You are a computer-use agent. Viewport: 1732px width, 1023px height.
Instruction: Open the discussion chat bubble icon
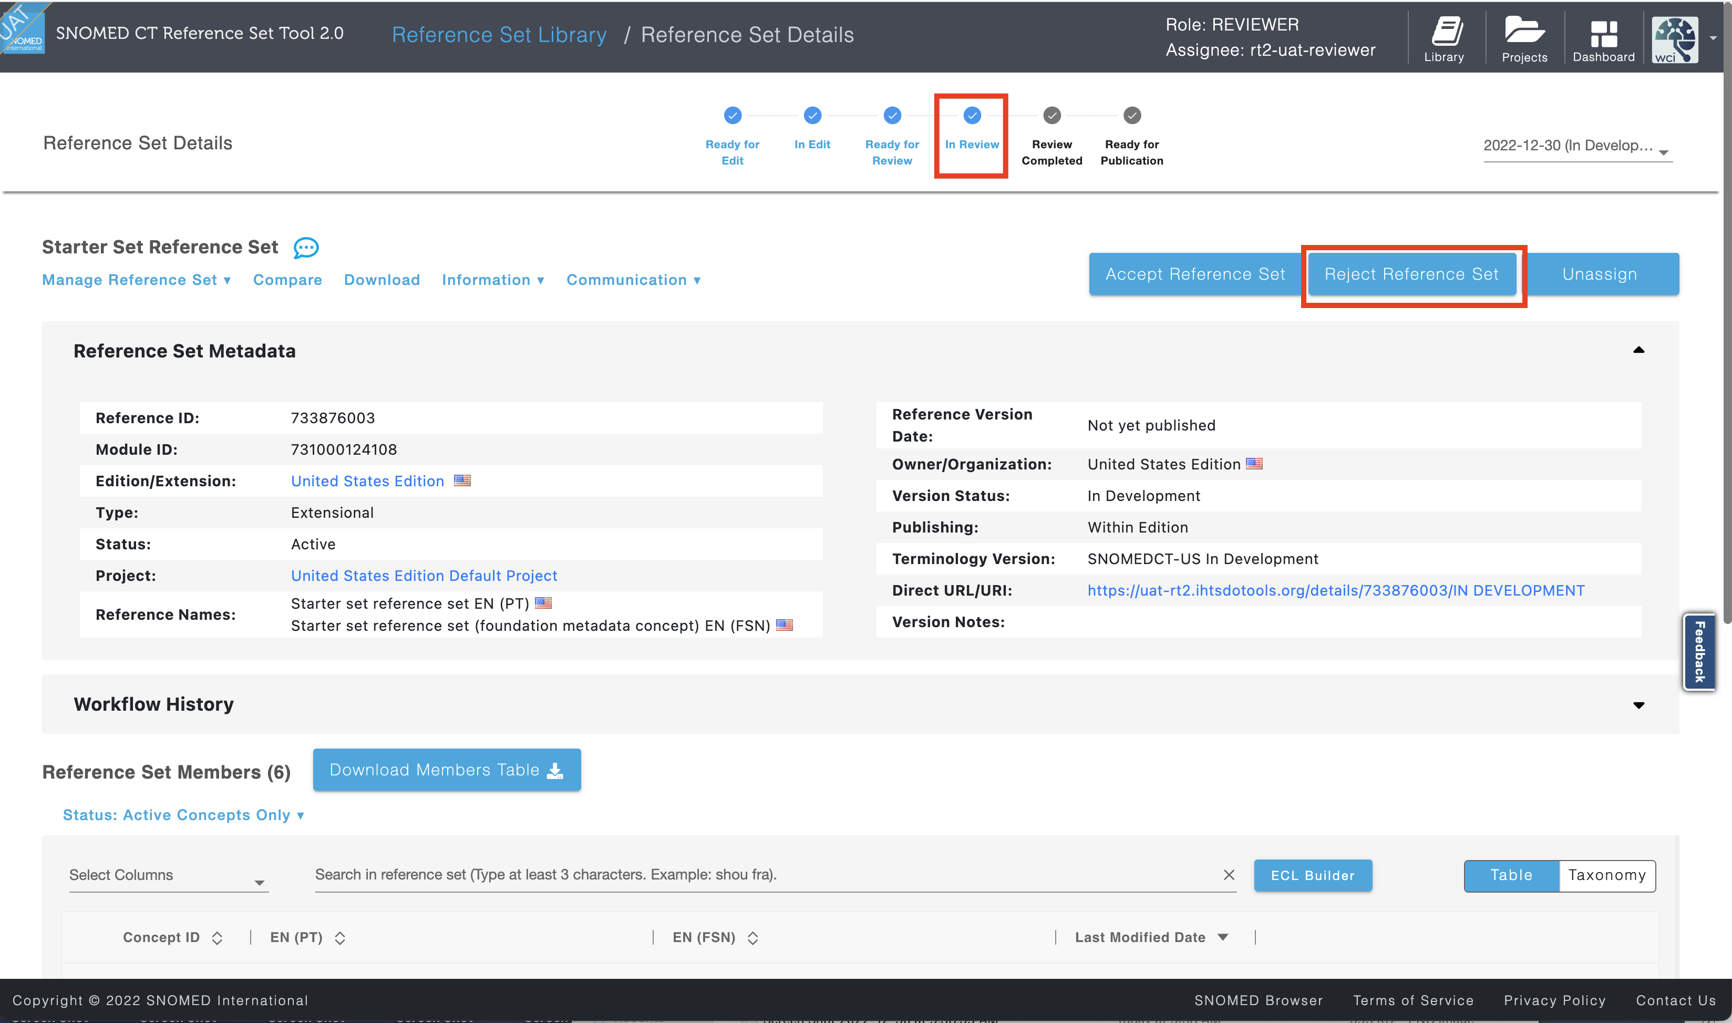click(x=306, y=248)
